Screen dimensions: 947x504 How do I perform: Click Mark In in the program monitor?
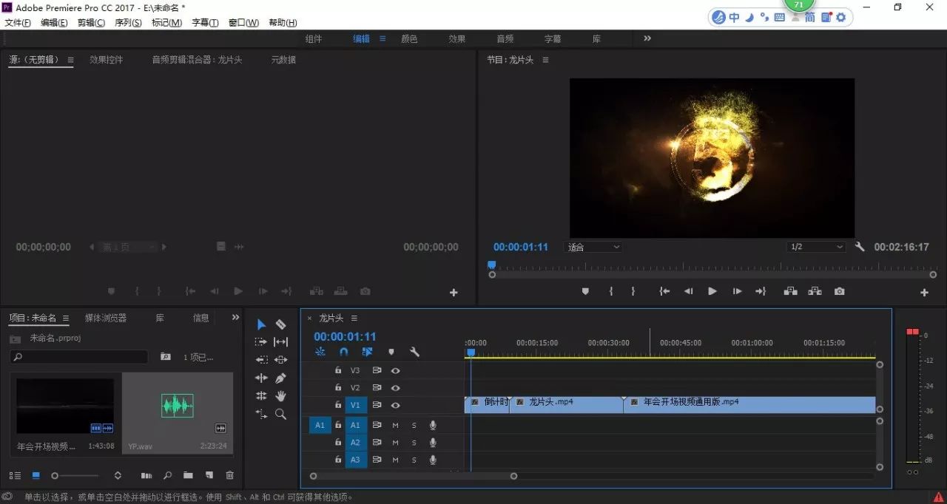(611, 291)
